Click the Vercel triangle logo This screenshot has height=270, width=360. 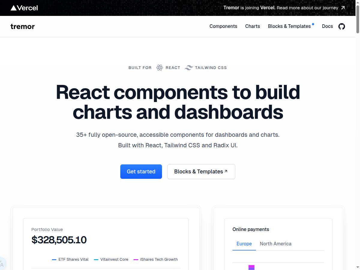point(13,8)
